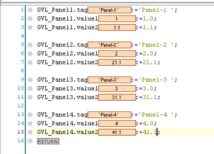
Task: Click line number 12 in the gutter
Action: coord(21,106)
